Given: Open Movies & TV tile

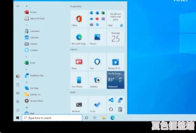Looking at the screenshot, I should pyautogui.click(x=115, y=62).
